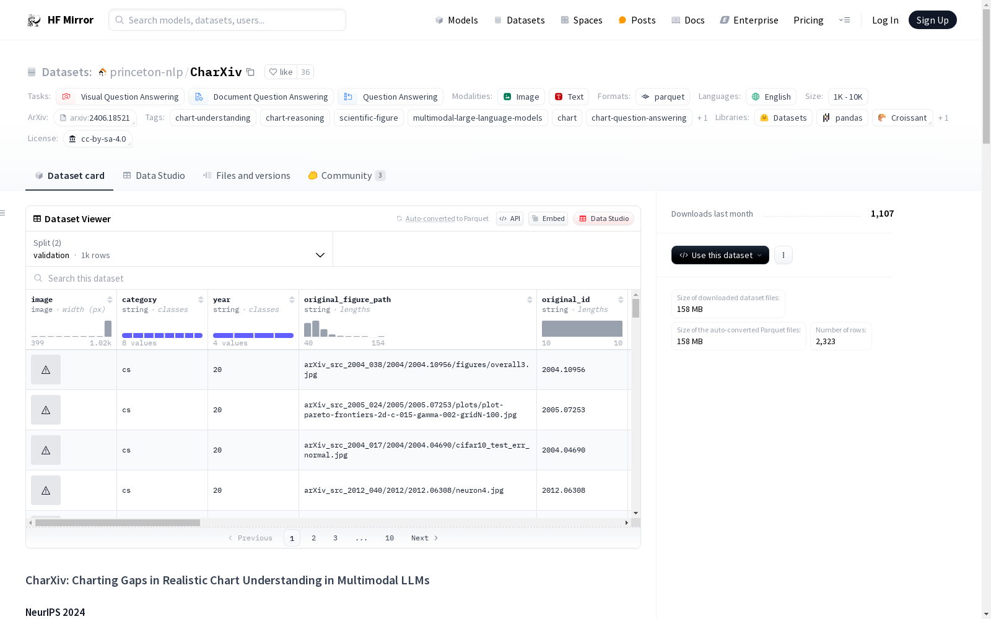Open the arxiv:2406.18521 paper tag
Viewport: 991px width, 619px height.
click(x=95, y=118)
